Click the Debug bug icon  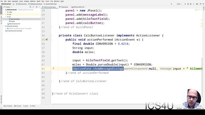tap(188, 4)
